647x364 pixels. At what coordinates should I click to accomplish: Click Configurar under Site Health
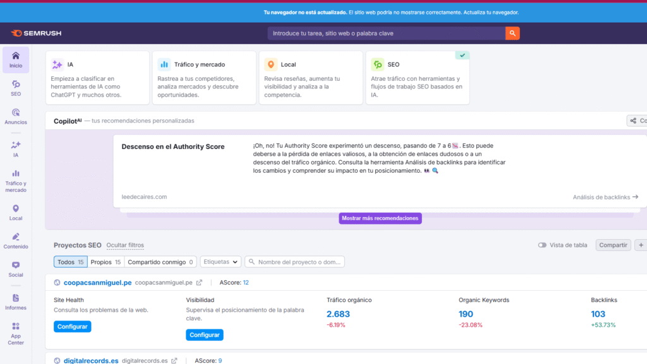(x=72, y=326)
